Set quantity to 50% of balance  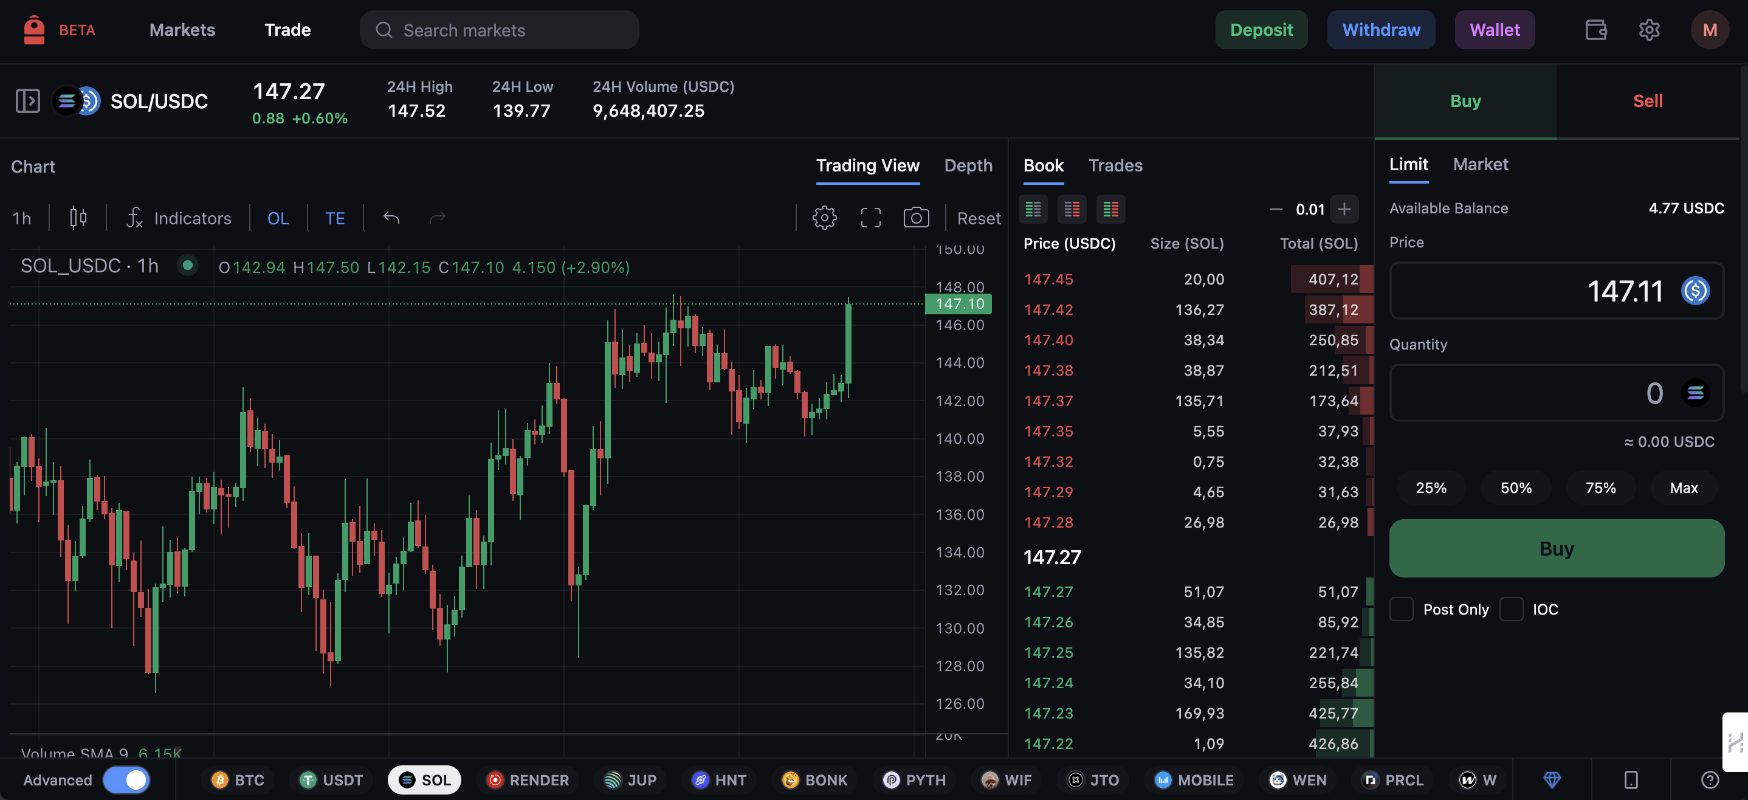tap(1516, 488)
